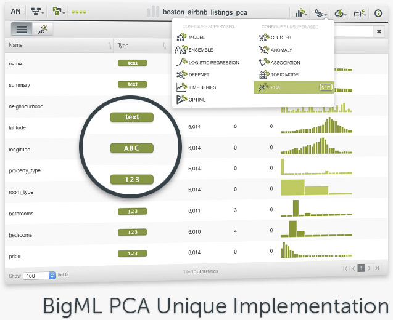The height and width of the screenshot is (320, 393).
Task: Click the cloud one-click actions icon
Action: [x=340, y=12]
